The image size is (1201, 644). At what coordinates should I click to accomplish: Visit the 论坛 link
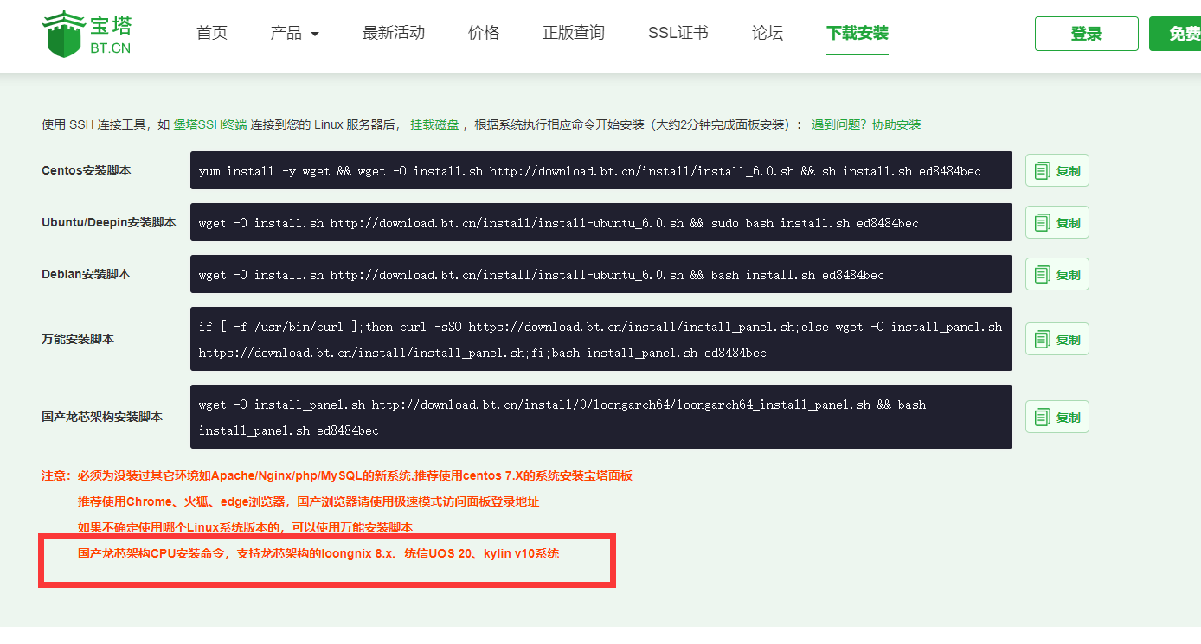click(767, 33)
